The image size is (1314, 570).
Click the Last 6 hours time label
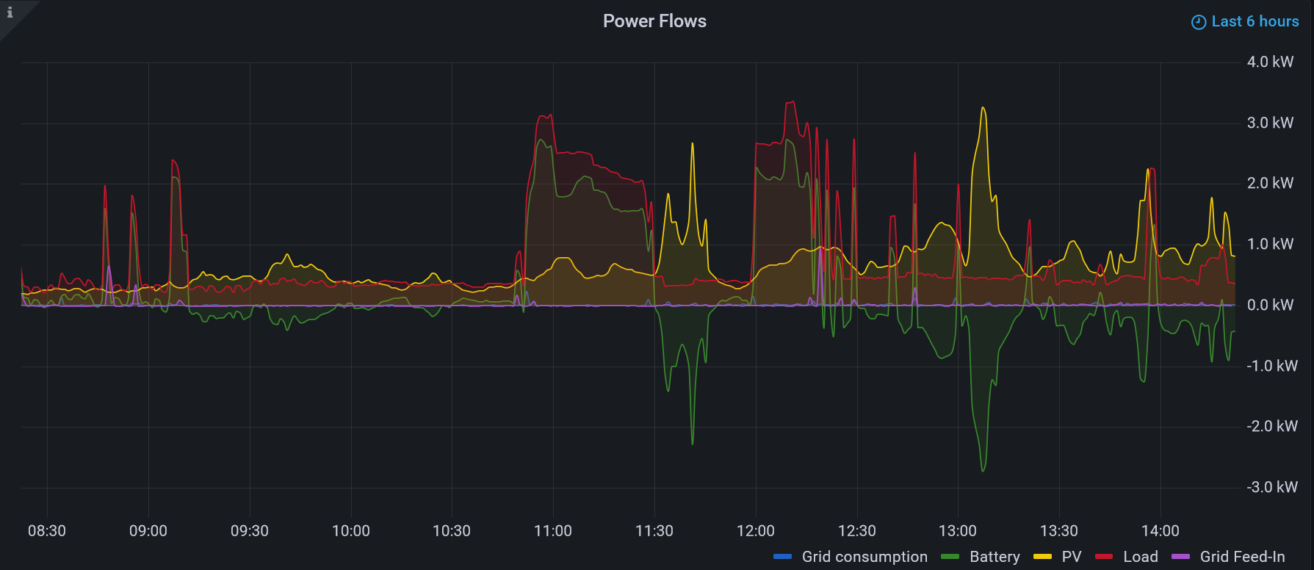[1255, 21]
